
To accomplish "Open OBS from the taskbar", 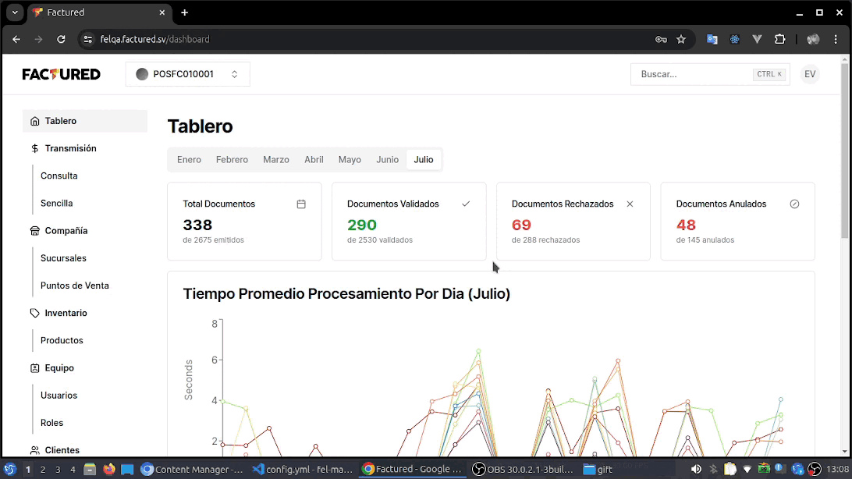I will point(523,470).
